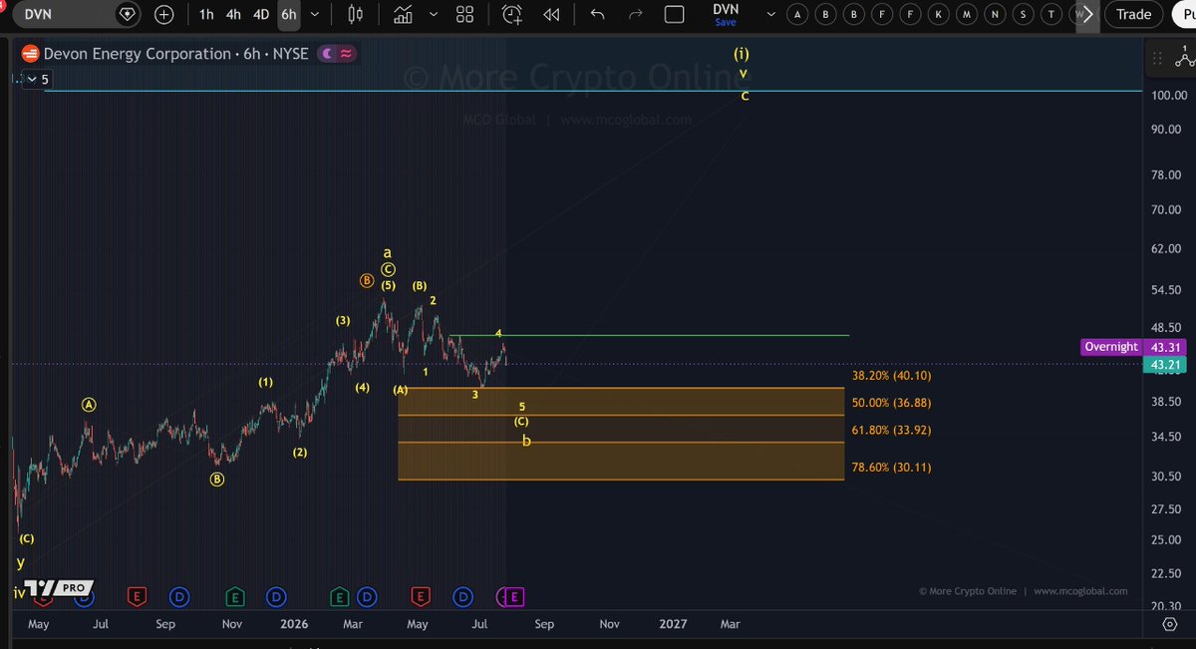Click the DVN Save layout name
This screenshot has width=1196, height=649.
726,14
